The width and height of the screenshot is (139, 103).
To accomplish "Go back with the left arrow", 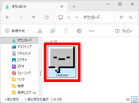I will click(x=8, y=17).
